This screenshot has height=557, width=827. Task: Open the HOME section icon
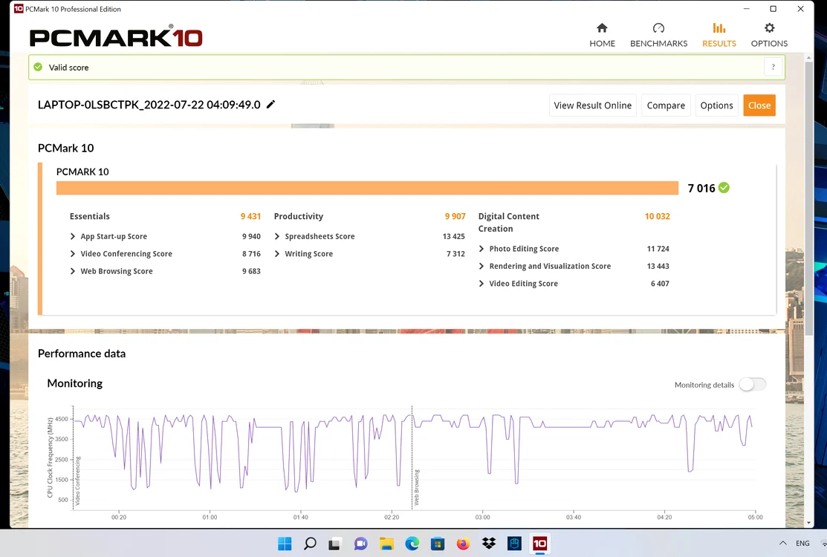(x=602, y=28)
